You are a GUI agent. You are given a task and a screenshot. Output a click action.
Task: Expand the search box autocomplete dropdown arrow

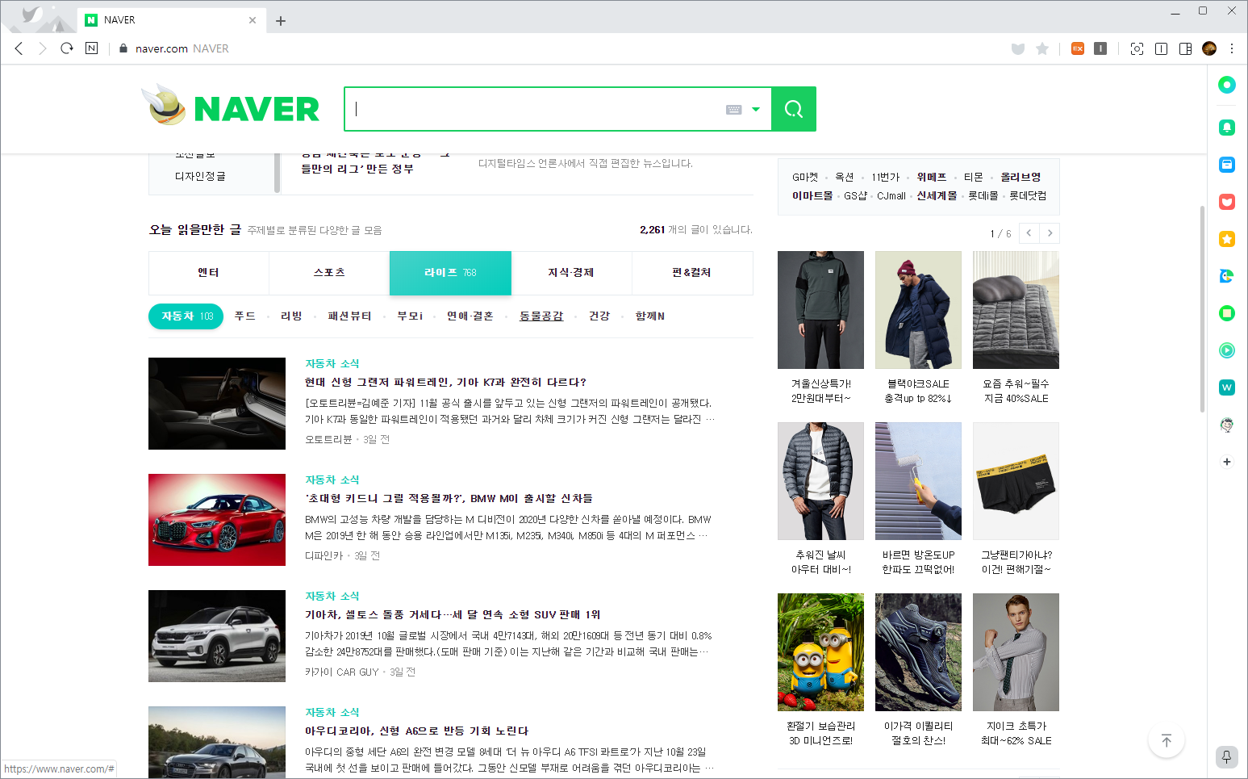click(x=756, y=110)
